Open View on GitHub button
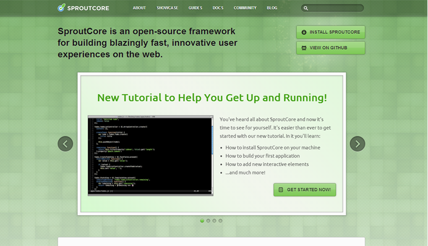The image size is (428, 246). click(330, 48)
